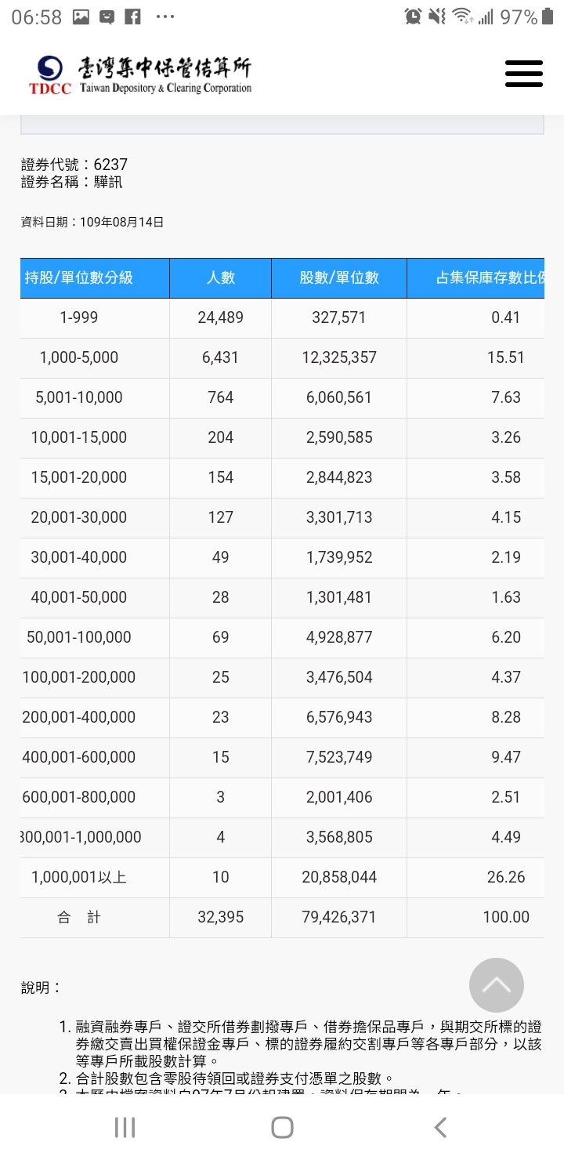The width and height of the screenshot is (564, 1160).
Task: Select the 1,000,001以上 row label
Action: coord(79,877)
